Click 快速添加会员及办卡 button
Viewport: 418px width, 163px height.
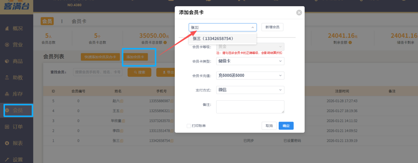100,57
